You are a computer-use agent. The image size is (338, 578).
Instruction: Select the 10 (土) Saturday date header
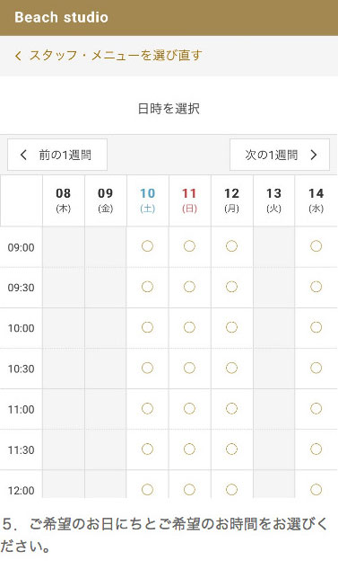[x=148, y=200]
